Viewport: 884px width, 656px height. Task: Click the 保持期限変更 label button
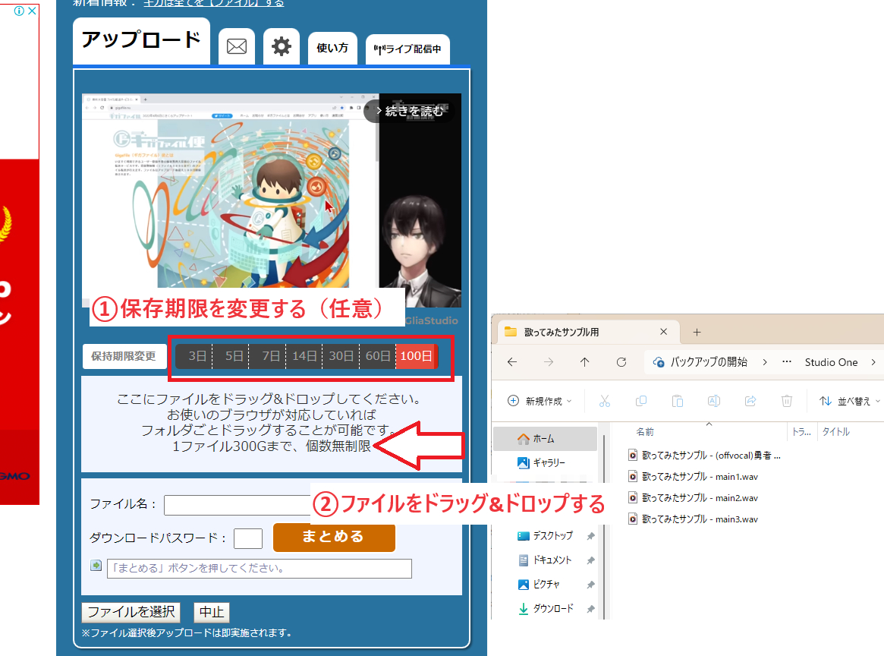pyautogui.click(x=124, y=357)
